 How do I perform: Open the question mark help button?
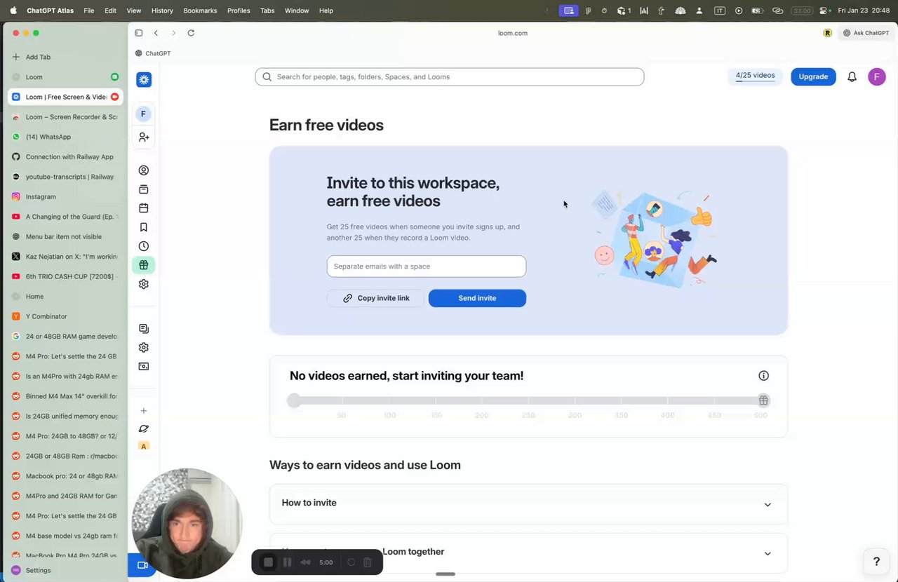pos(876,562)
